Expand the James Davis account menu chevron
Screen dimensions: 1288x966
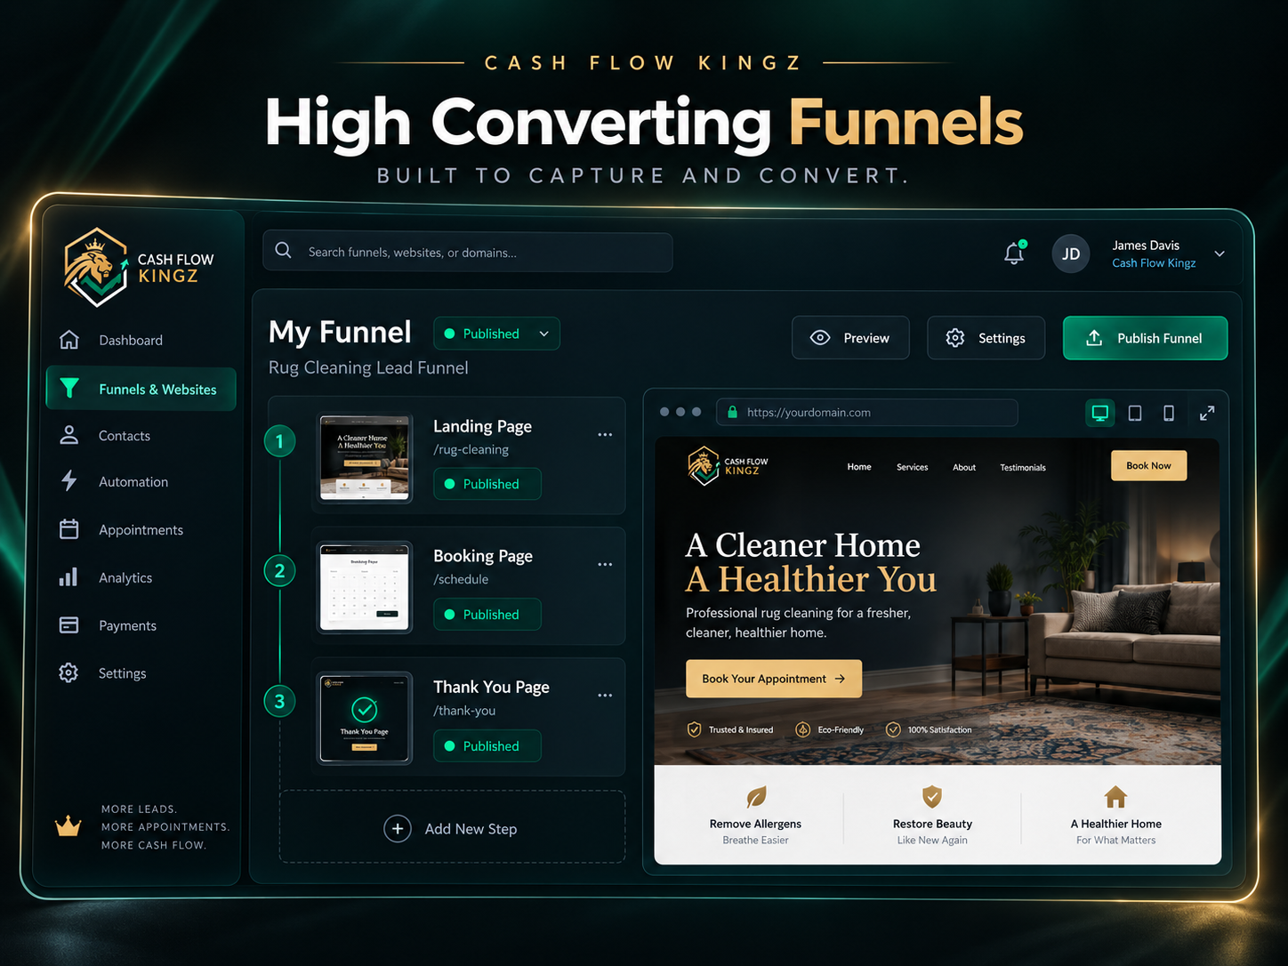(1220, 254)
